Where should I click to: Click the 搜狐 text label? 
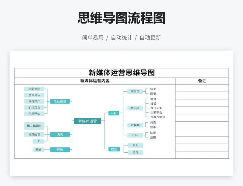click(153, 103)
